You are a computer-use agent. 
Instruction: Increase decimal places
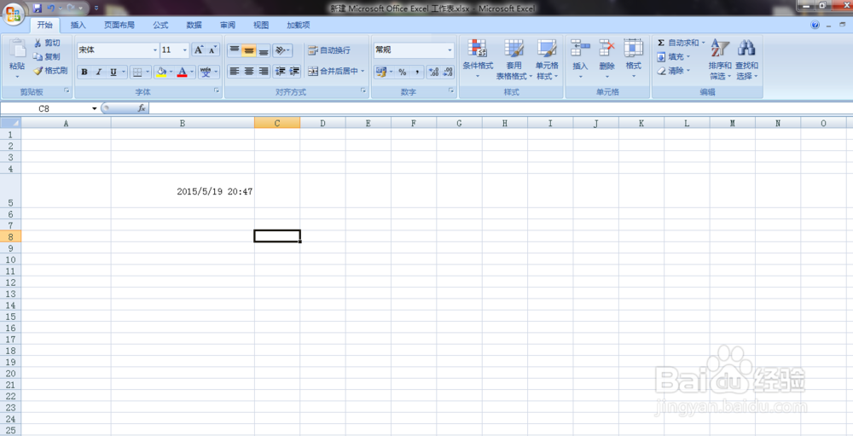tap(433, 72)
